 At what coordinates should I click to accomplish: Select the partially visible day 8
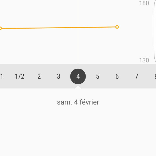[155, 76]
